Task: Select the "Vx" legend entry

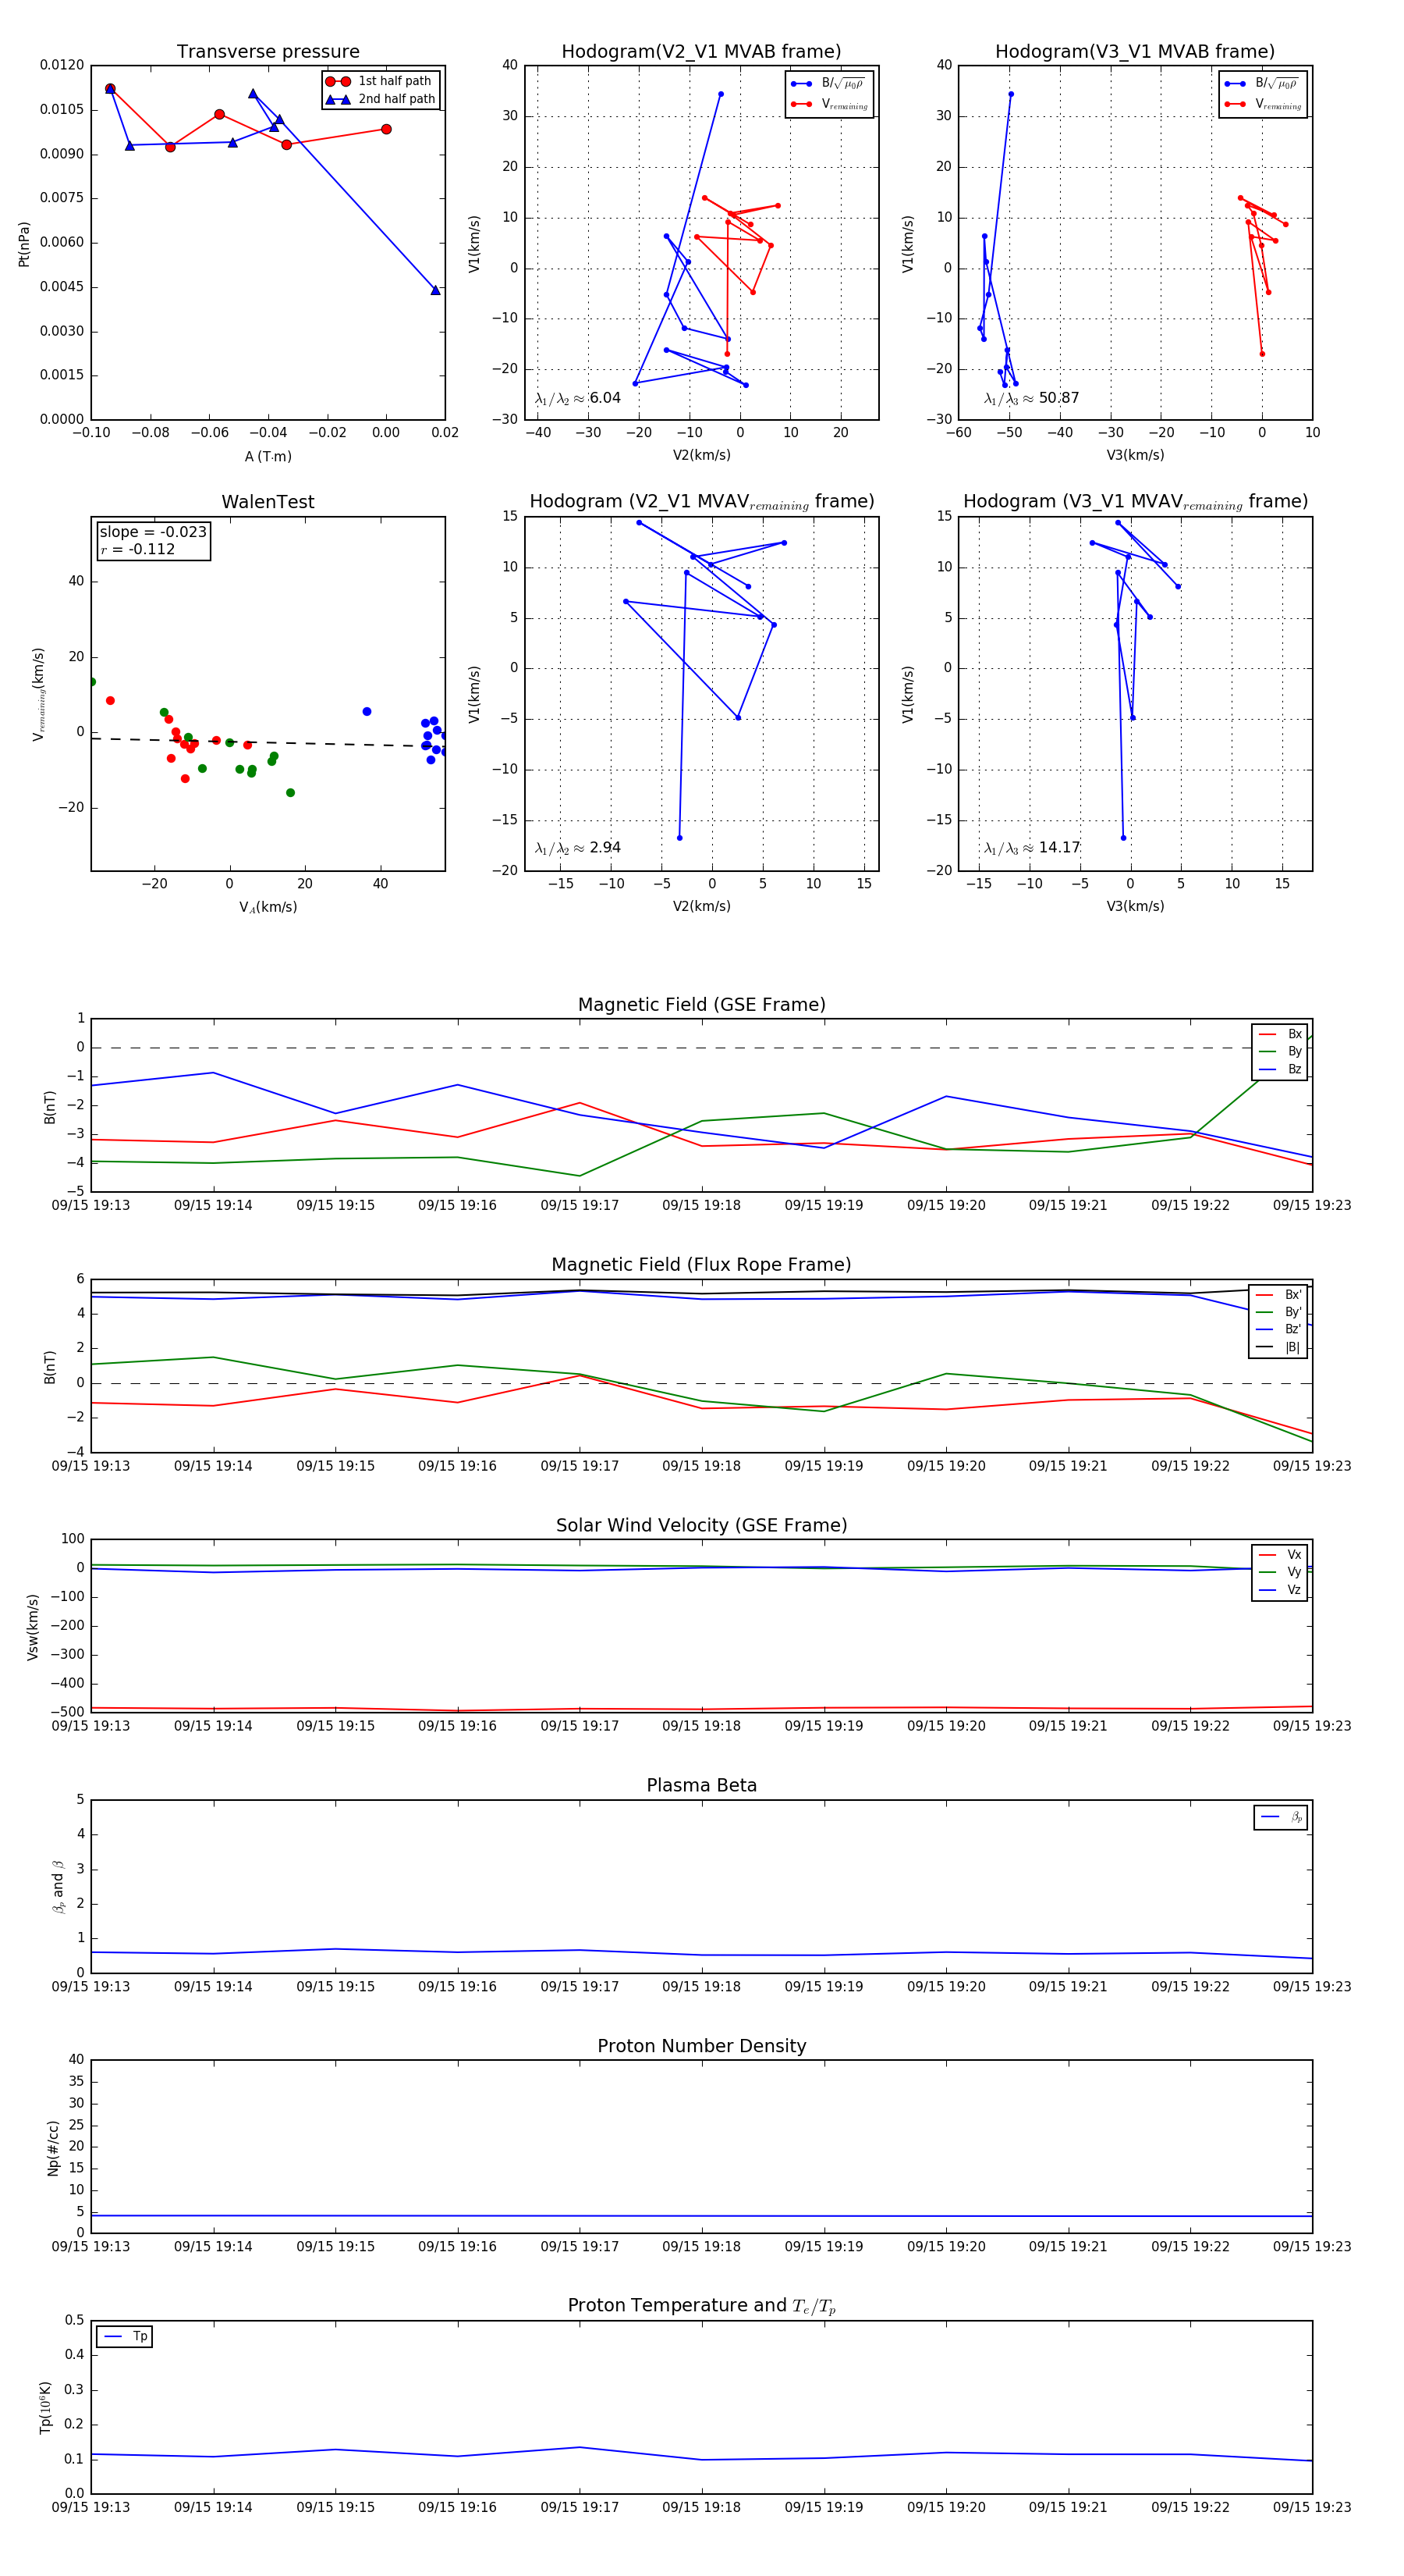Action: [x=1281, y=1555]
